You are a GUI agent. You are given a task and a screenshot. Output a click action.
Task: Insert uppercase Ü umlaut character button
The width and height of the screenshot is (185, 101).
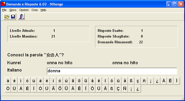pos(66,89)
